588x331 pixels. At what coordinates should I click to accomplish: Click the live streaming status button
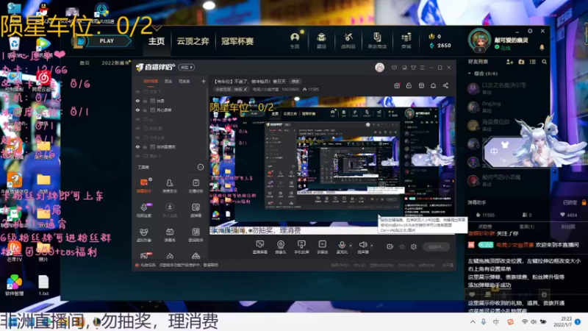pos(436,246)
